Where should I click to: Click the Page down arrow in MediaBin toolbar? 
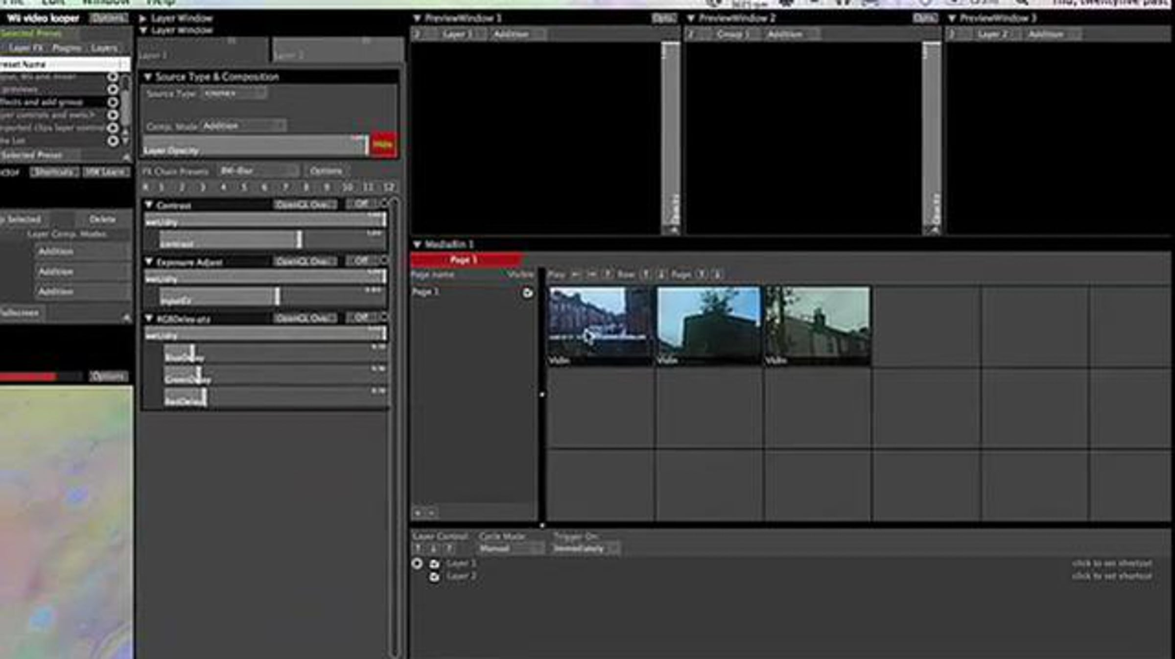[717, 275]
